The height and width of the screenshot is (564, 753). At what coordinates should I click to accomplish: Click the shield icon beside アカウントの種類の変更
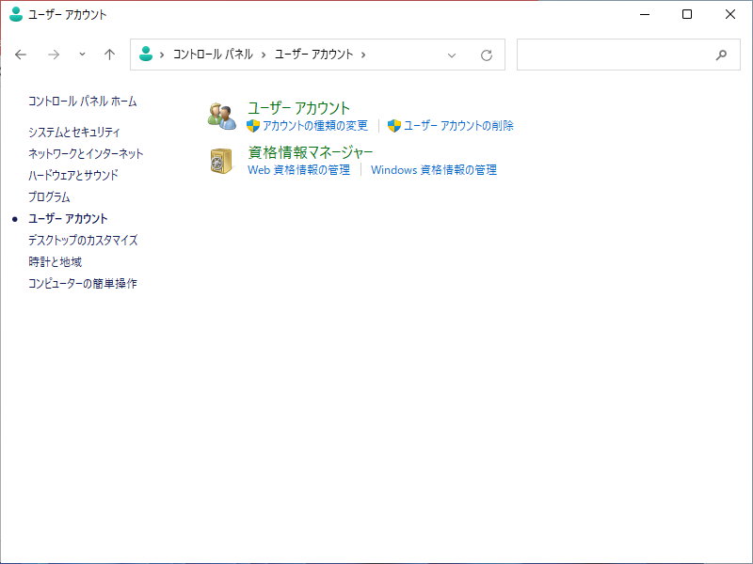point(253,126)
